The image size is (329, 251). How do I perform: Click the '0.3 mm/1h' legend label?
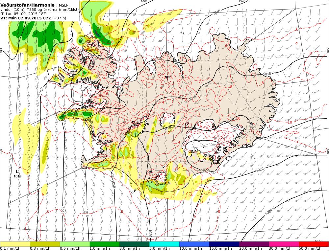click(40, 249)
